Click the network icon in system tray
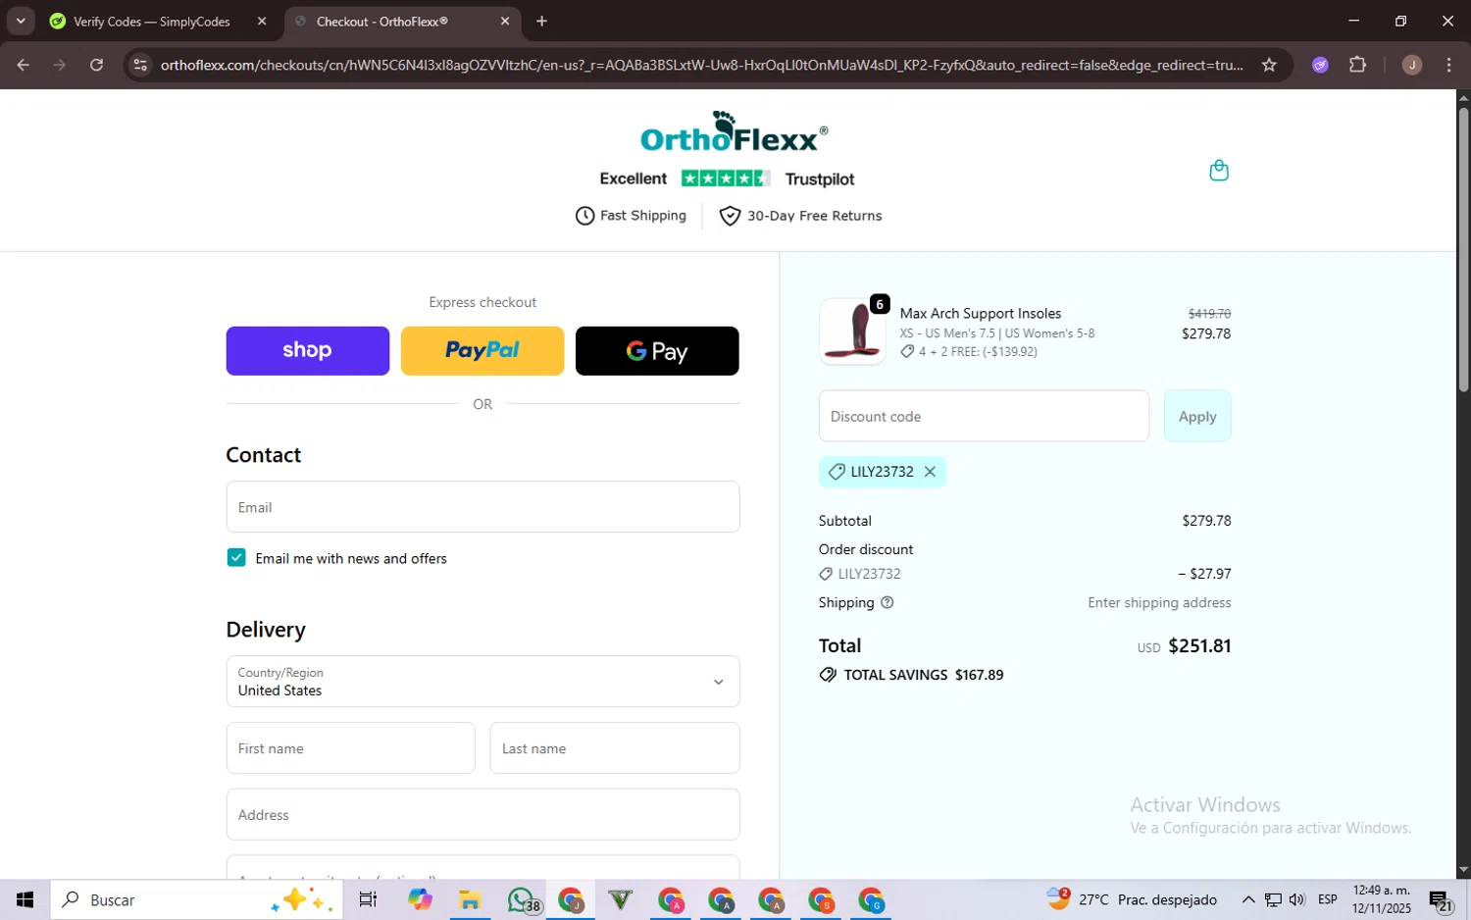 [x=1273, y=899]
